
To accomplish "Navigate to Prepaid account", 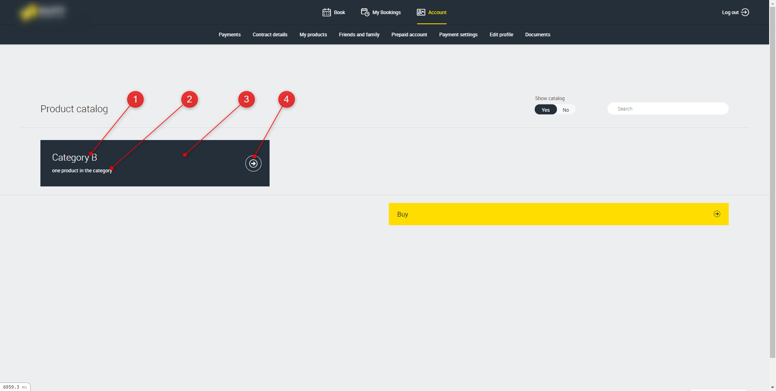I will coord(409,35).
